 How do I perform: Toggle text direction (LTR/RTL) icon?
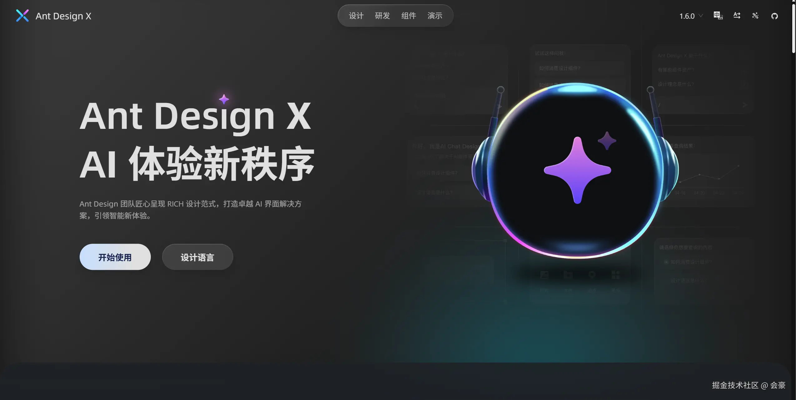pyautogui.click(x=737, y=16)
